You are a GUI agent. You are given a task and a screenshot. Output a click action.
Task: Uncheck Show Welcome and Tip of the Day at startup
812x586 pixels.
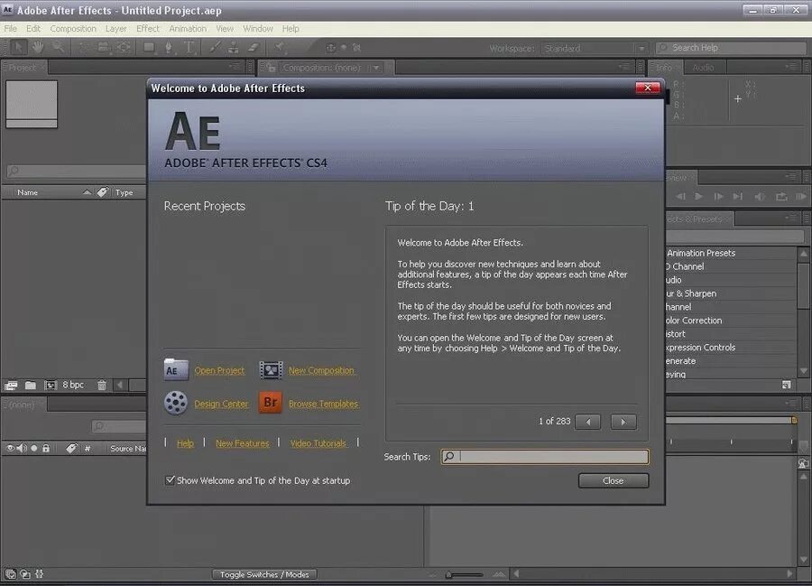click(x=170, y=479)
